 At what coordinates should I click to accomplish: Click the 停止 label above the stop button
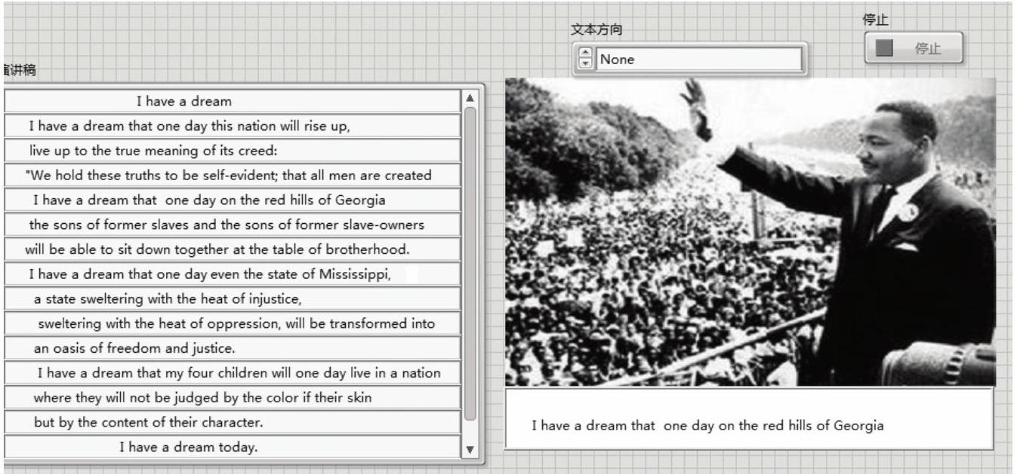coord(876,20)
